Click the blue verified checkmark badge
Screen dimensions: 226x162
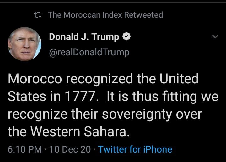126,37
